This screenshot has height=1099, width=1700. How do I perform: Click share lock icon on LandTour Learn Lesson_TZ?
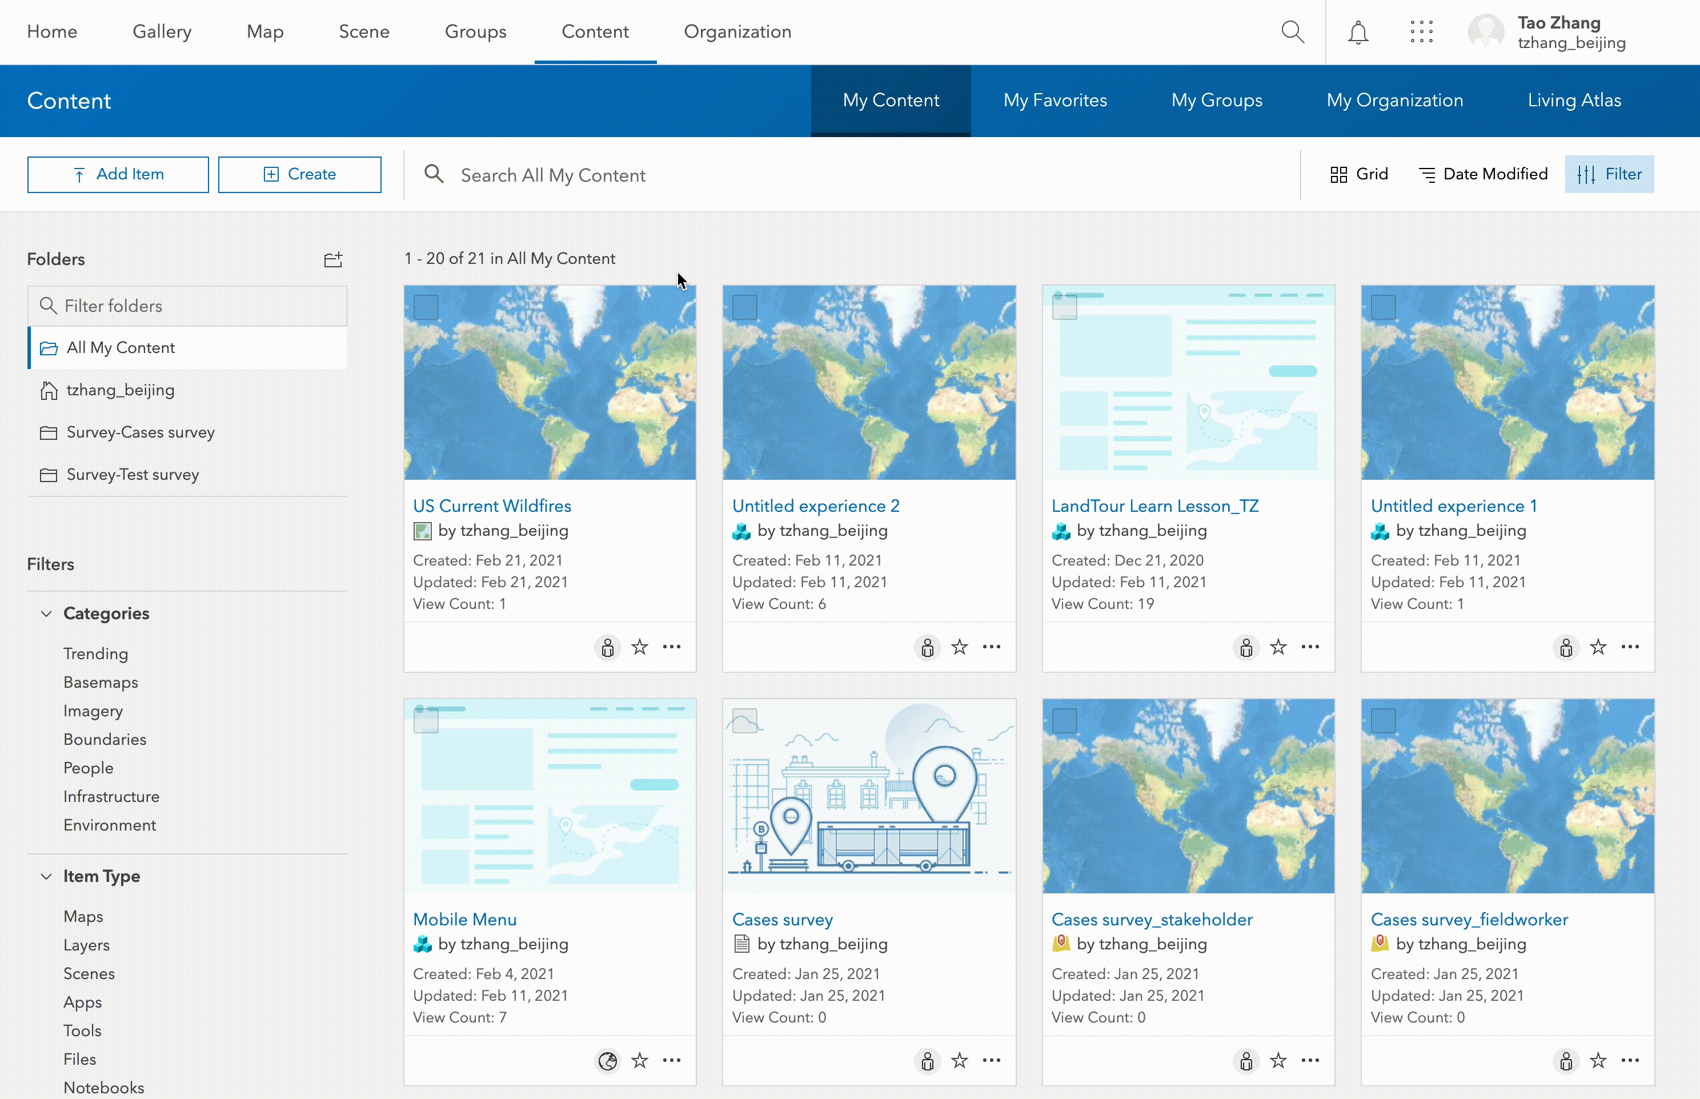tap(1246, 647)
